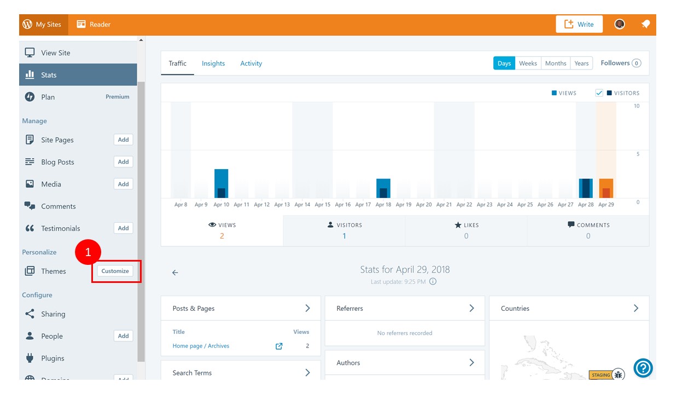The width and height of the screenshot is (700, 394).
Task: Click the user profile avatar
Action: pos(620,24)
